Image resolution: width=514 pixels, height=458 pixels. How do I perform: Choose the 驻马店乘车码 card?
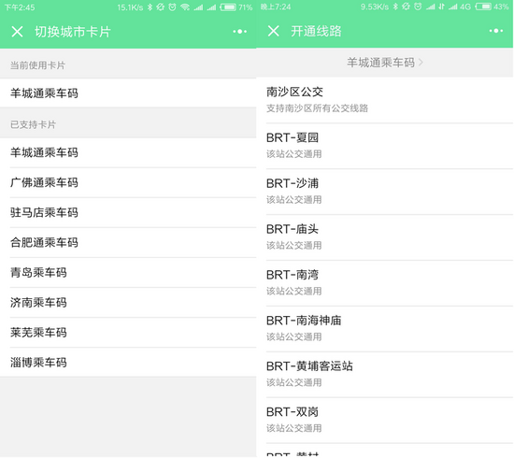coord(128,213)
